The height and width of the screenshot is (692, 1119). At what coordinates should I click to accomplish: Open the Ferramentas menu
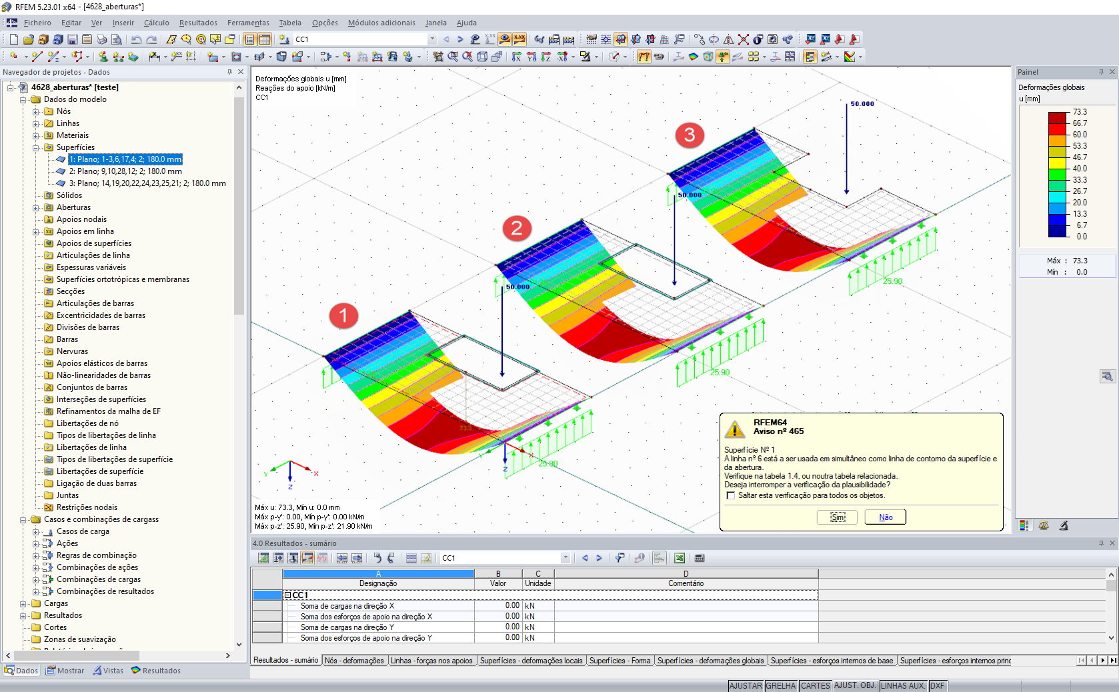pyautogui.click(x=248, y=23)
